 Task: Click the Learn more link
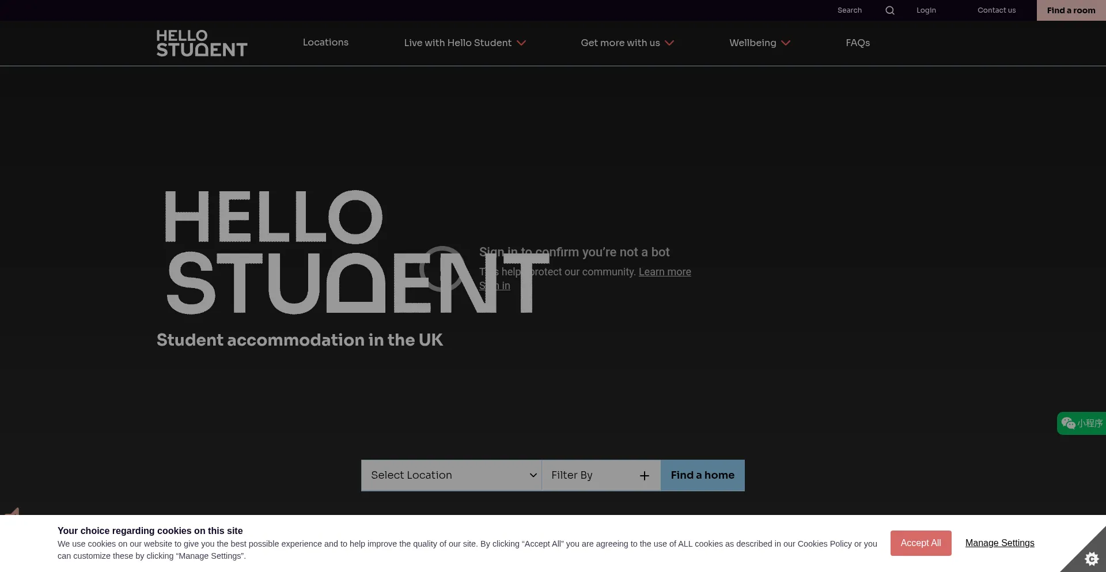coord(665,272)
